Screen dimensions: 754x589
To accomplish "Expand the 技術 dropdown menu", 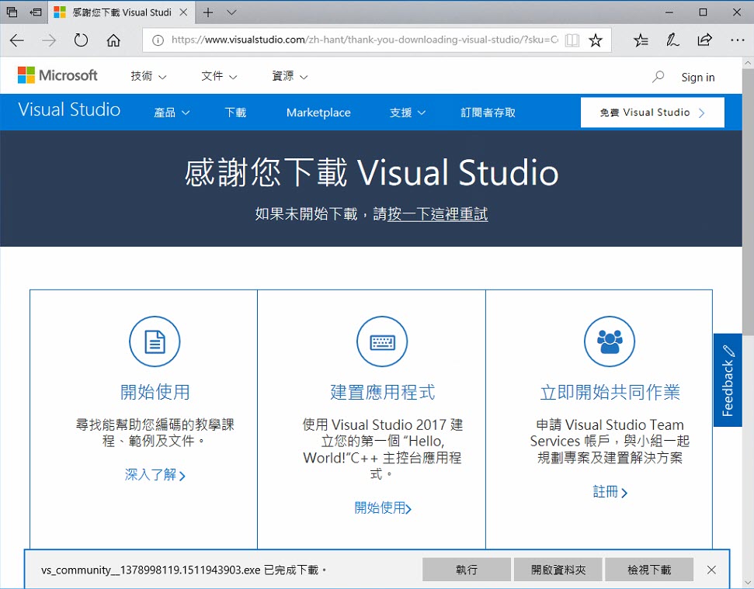I will click(x=148, y=76).
